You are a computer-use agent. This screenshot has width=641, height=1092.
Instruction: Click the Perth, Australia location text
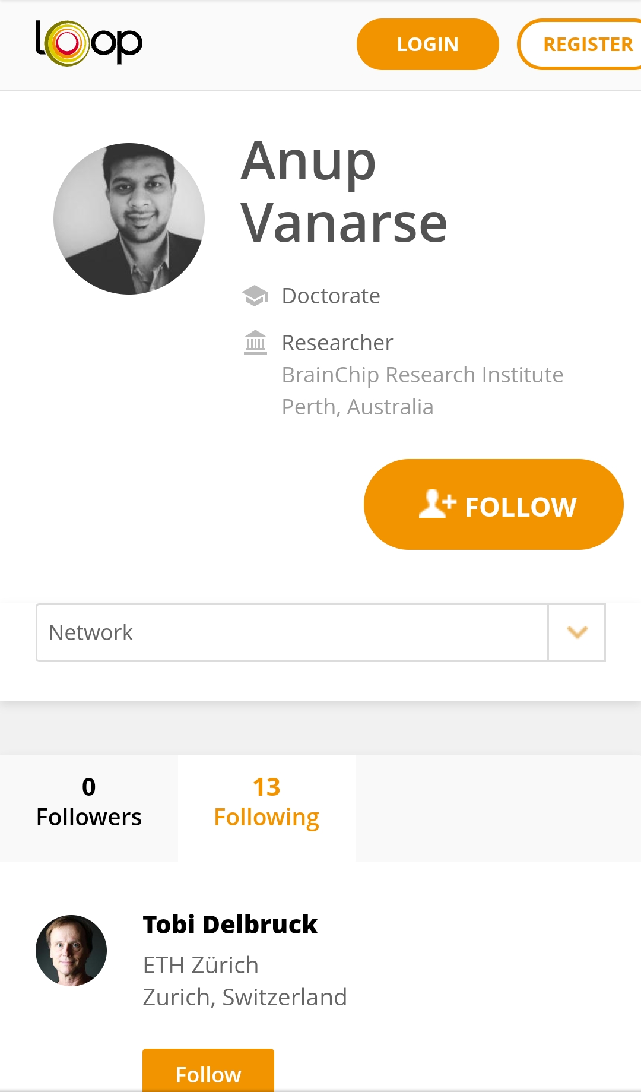[x=357, y=407]
